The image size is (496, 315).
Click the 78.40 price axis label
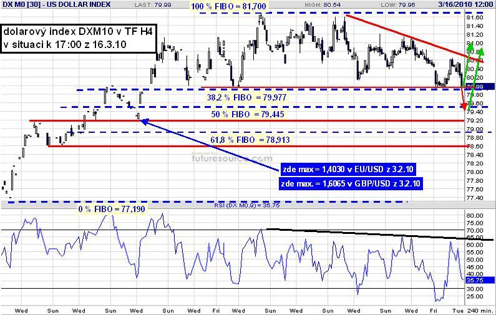click(475, 155)
